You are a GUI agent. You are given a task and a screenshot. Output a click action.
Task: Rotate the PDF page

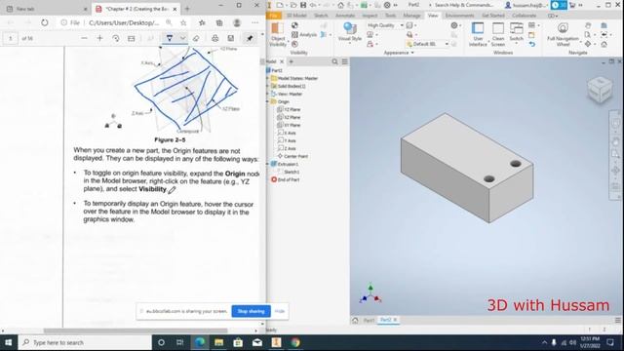click(116, 38)
